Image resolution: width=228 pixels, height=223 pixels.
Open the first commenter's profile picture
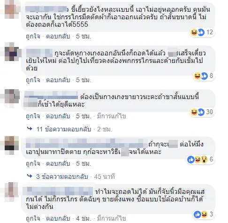pyautogui.click(x=10, y=10)
